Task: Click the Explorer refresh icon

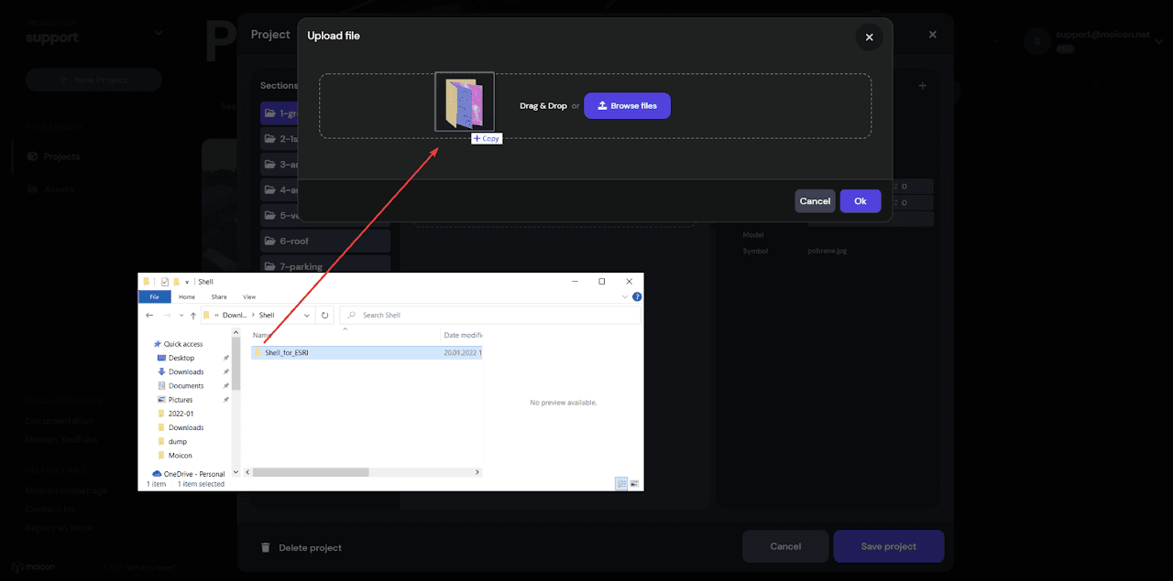Action: (x=325, y=316)
